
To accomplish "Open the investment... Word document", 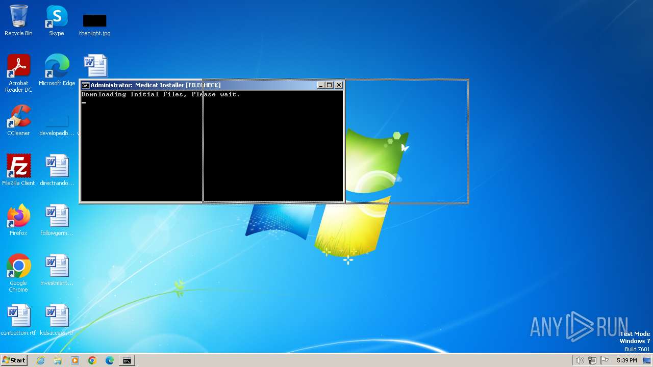I will point(57,270).
